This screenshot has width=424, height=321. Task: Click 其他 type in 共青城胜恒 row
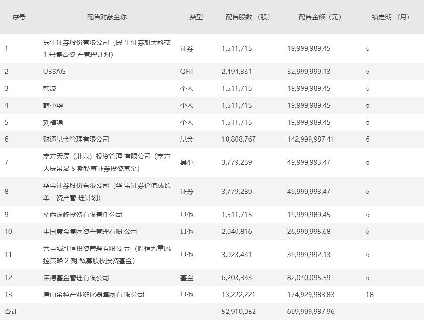tap(187, 255)
